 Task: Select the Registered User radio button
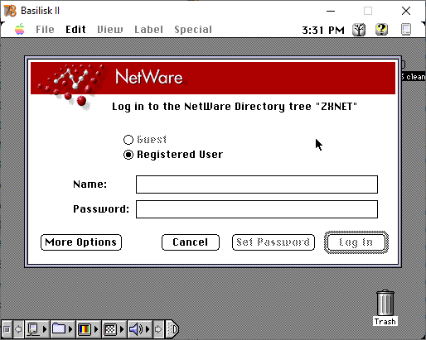[128, 155]
